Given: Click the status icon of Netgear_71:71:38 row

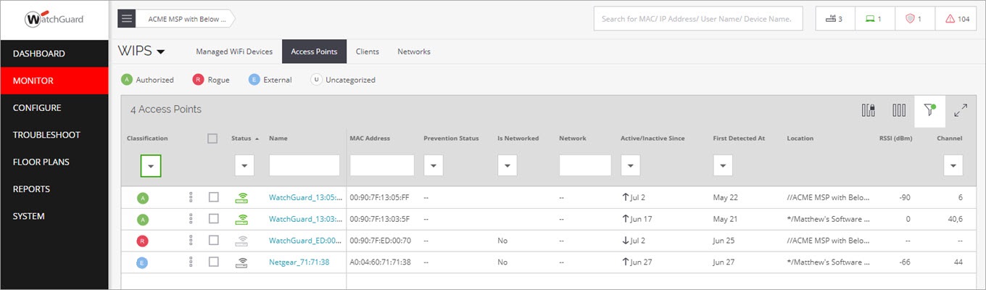Looking at the screenshot, I should click(241, 262).
